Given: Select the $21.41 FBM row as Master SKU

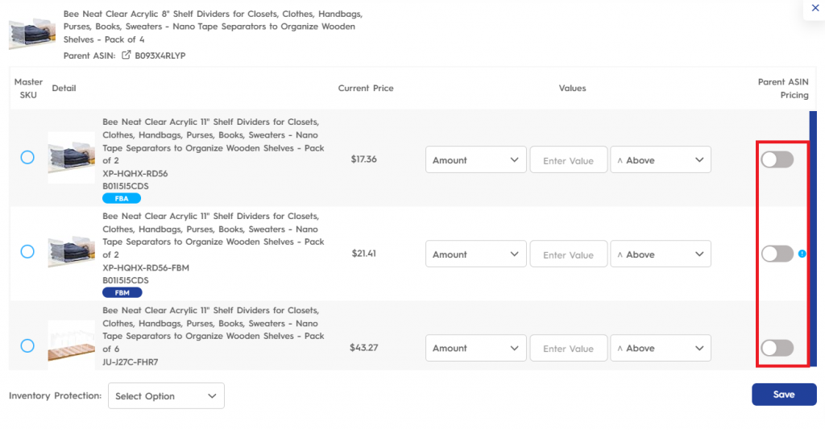Looking at the screenshot, I should click(27, 251).
